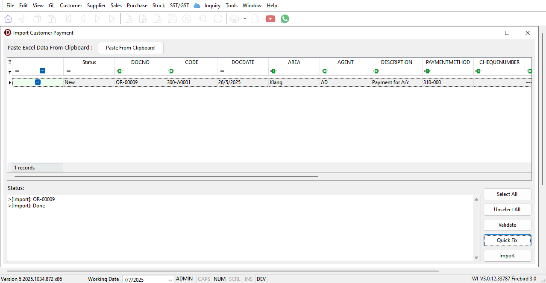Click the filter funnel icon in grid

click(x=10, y=72)
